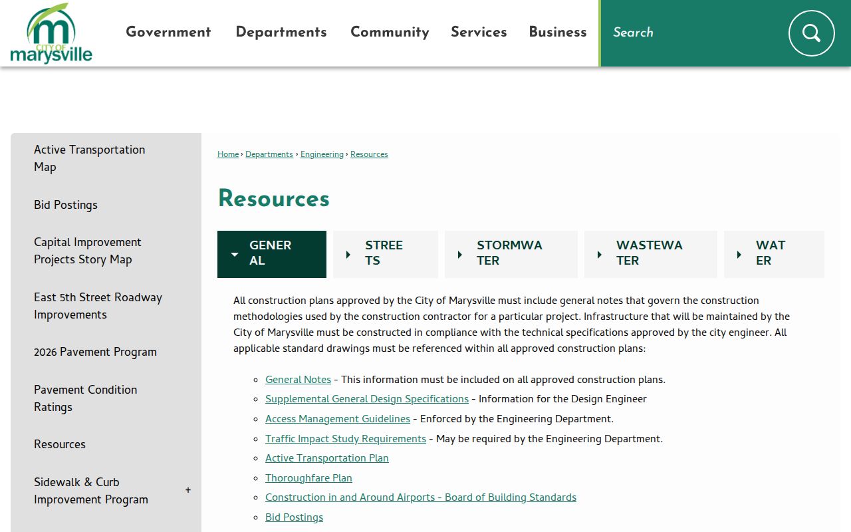Open the Business menu
Screen dimensions: 851x532
pyautogui.click(x=558, y=32)
